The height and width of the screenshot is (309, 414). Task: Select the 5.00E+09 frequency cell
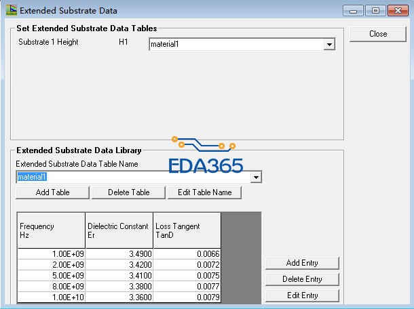coord(51,276)
